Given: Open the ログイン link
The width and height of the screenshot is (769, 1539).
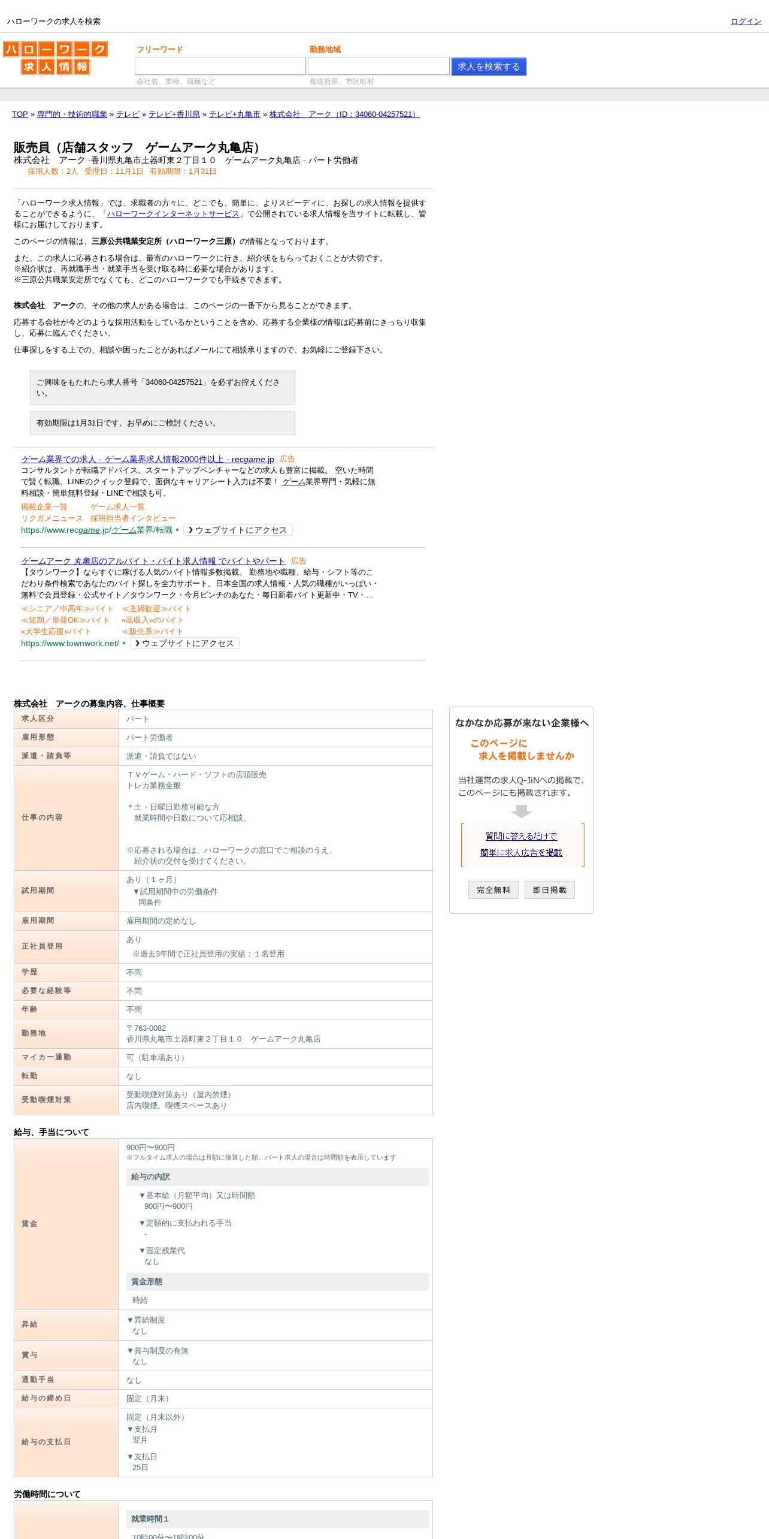Looking at the screenshot, I should (746, 22).
